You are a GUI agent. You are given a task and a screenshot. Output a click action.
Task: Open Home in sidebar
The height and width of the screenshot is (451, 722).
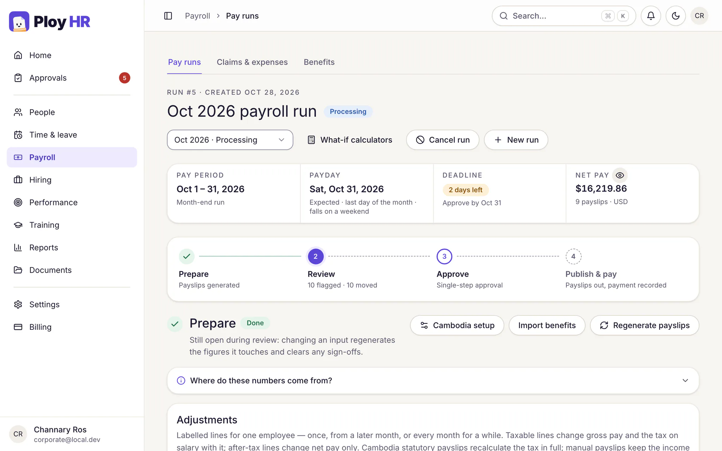pyautogui.click(x=72, y=55)
